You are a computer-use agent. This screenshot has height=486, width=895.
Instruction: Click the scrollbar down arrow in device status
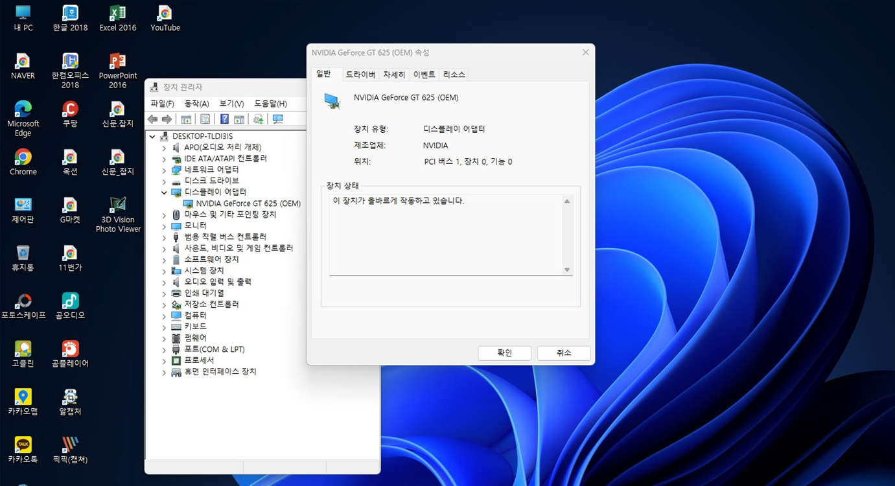(567, 270)
